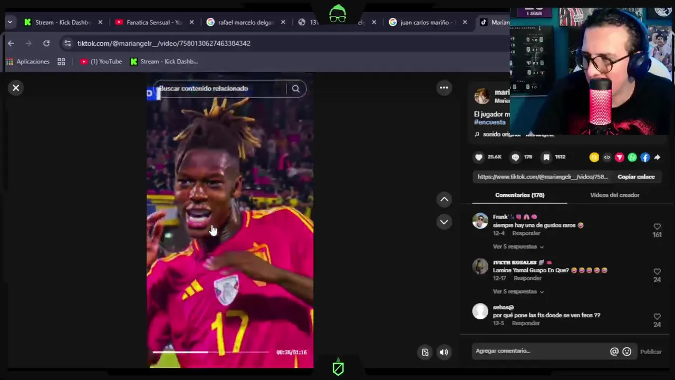This screenshot has width=675, height=380.
Task: Open IVETH ROSALES's profile avatar
Action: 480,266
